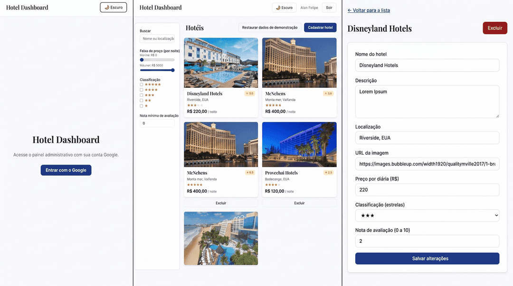Check the three-star classification checkbox
The height and width of the screenshot is (286, 513).
[x=142, y=95]
